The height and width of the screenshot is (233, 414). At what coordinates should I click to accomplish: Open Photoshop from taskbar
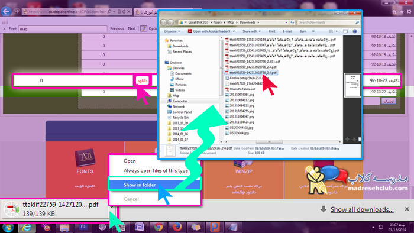click(x=83, y=227)
